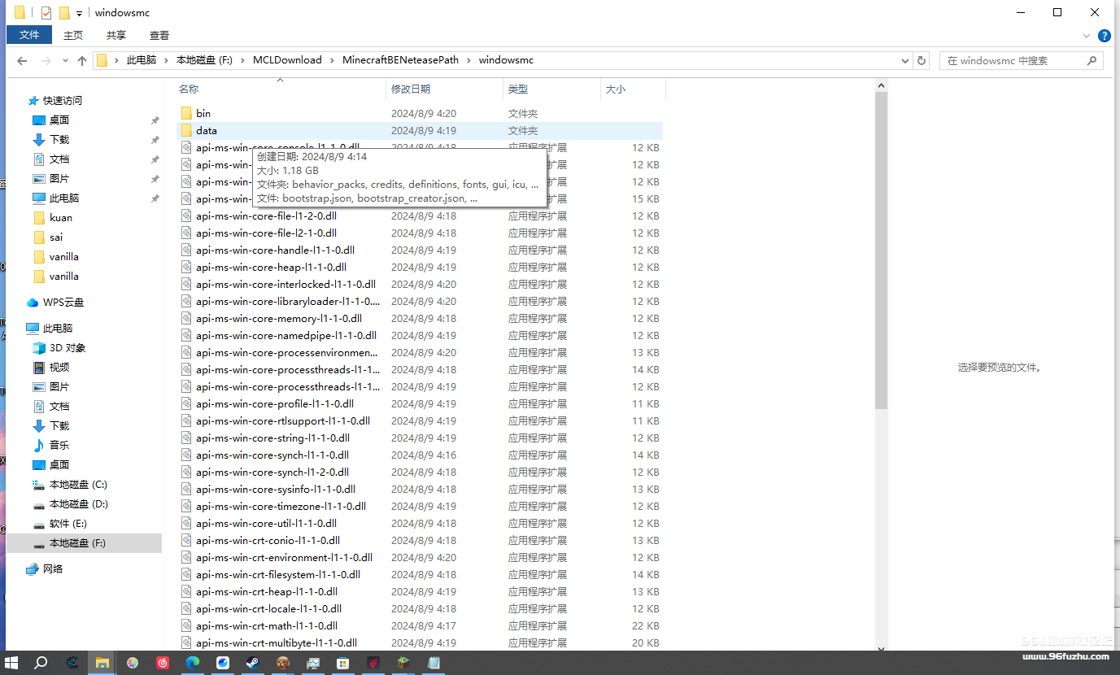
Task: Open Microsoft Store from the taskbar
Action: click(x=342, y=663)
